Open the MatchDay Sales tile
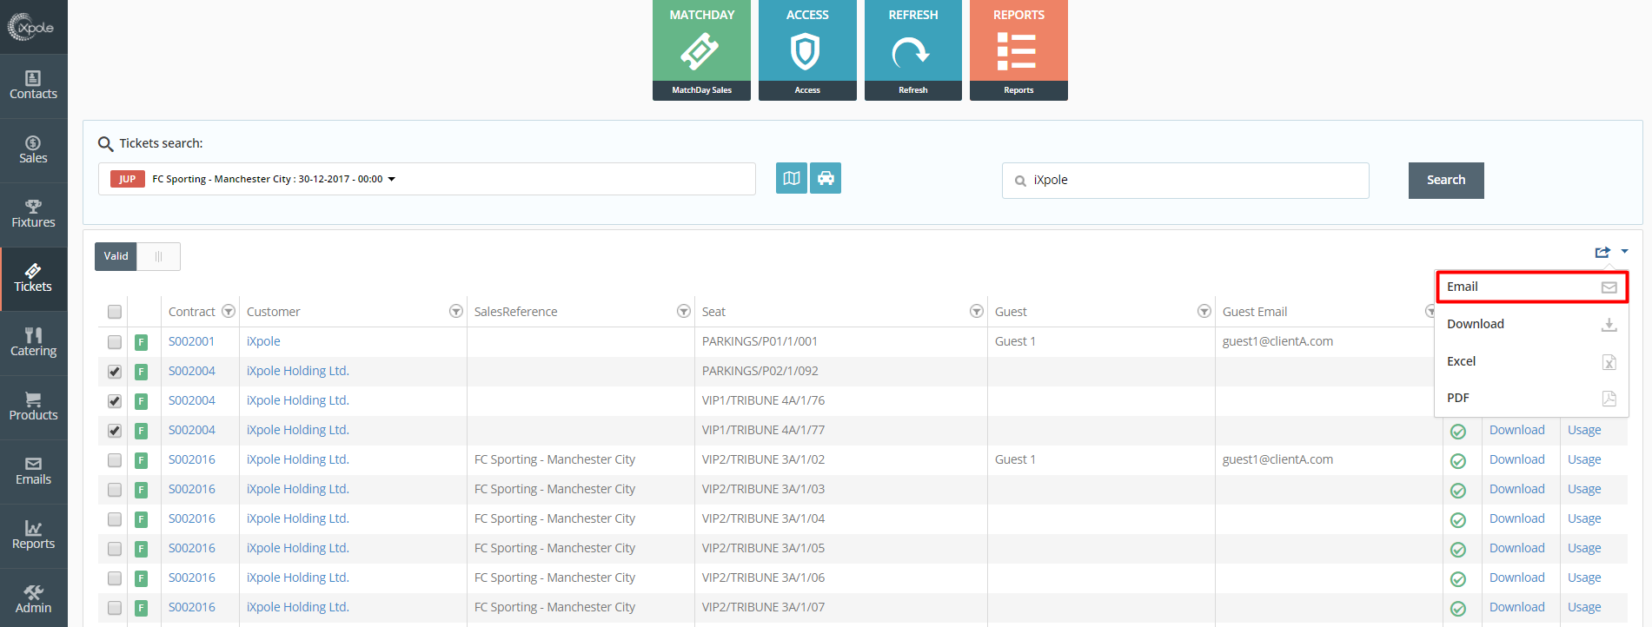This screenshot has width=1652, height=627. (701, 50)
